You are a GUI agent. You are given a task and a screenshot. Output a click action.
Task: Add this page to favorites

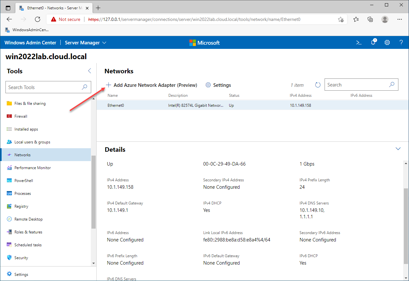(x=341, y=19)
